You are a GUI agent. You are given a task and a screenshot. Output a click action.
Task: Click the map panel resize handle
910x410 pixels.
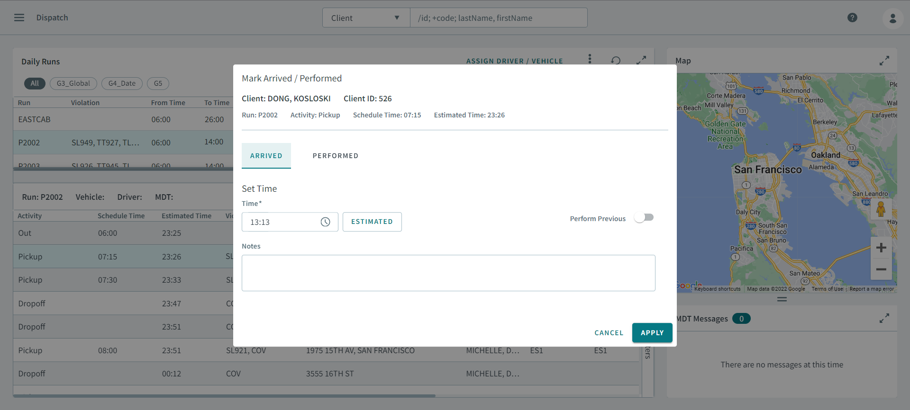782,299
